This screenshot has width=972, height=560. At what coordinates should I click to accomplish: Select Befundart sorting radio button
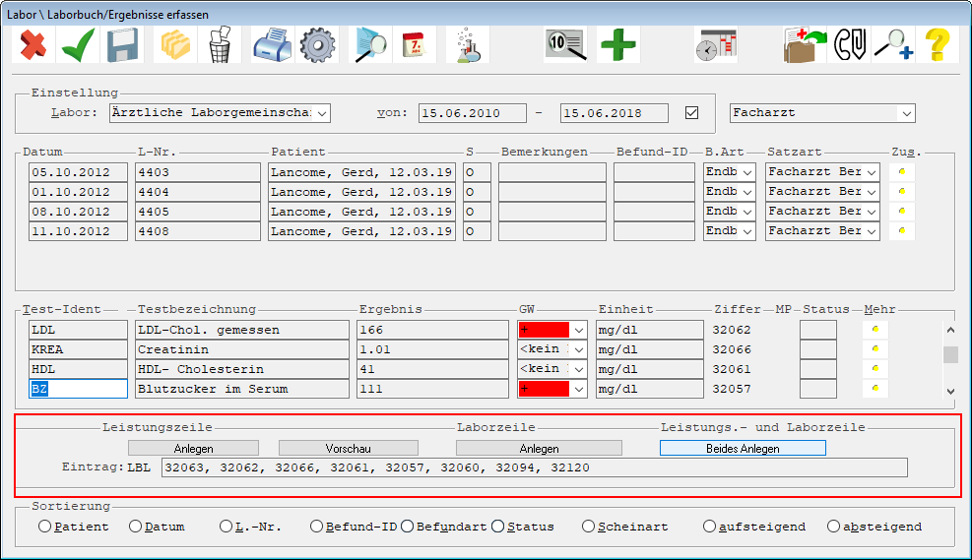click(x=407, y=526)
